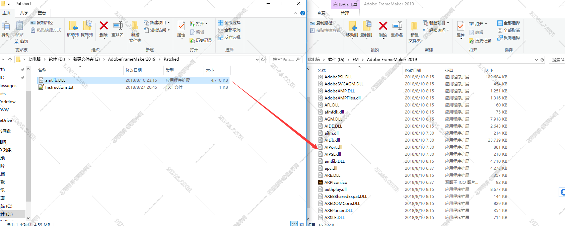This screenshot has height=226, width=565.
Task: Click Delete icon in FrameMaker window ribbon
Action: (x=383, y=26)
